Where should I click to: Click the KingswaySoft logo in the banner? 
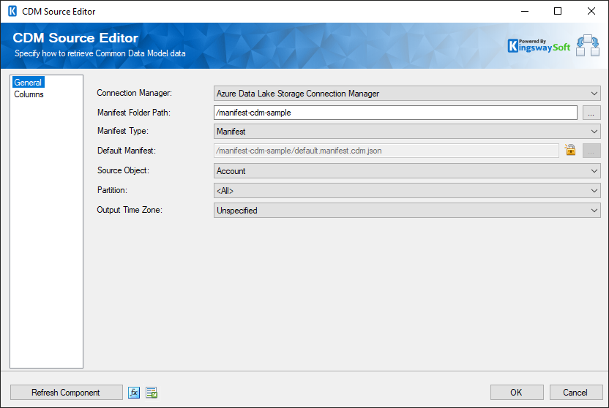(539, 46)
